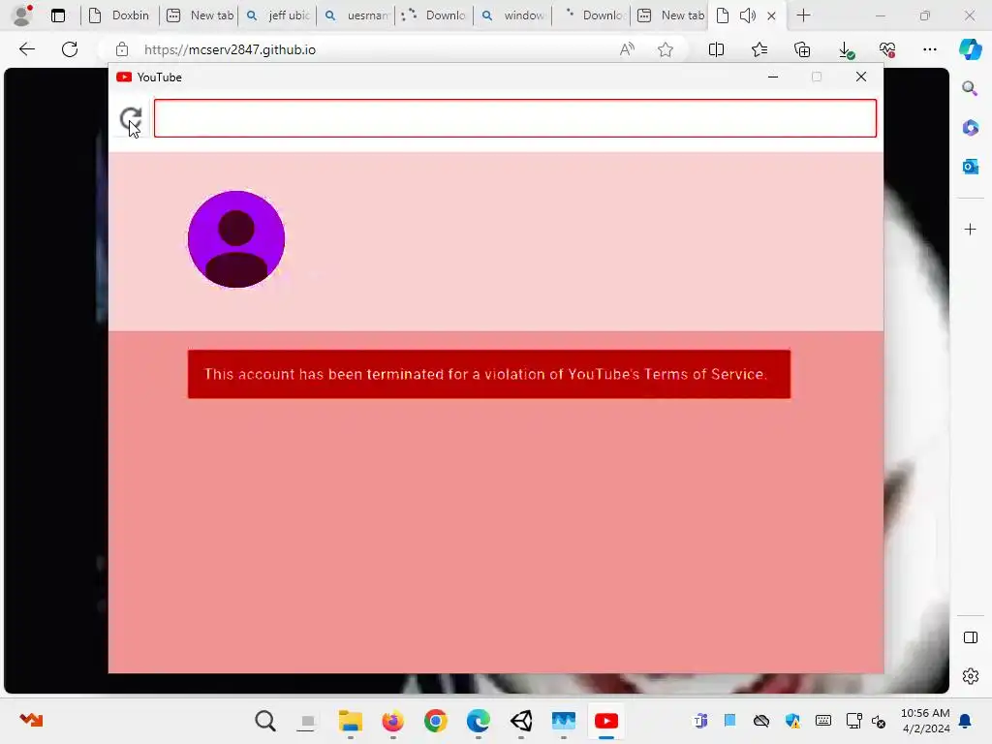This screenshot has height=744, width=992.
Task: Toggle the sidebar visibility button
Action: tap(970, 637)
